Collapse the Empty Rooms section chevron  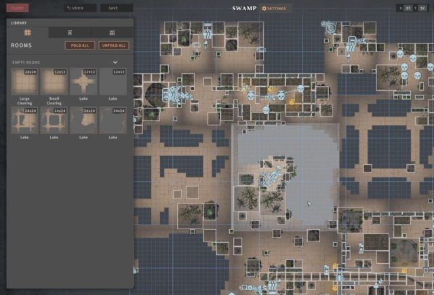115,62
